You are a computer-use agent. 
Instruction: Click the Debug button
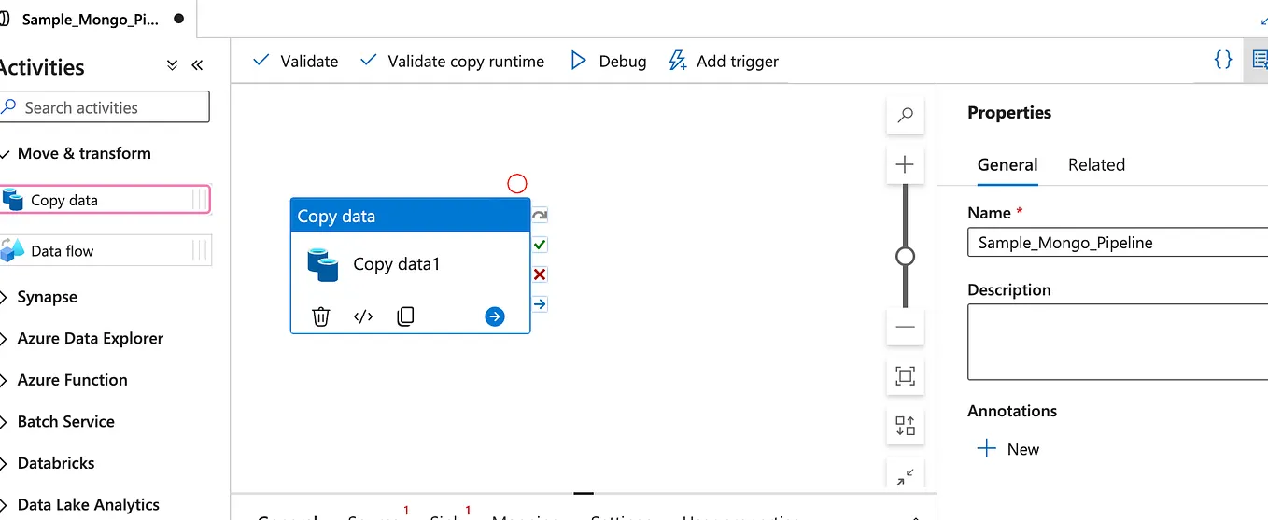(x=608, y=61)
